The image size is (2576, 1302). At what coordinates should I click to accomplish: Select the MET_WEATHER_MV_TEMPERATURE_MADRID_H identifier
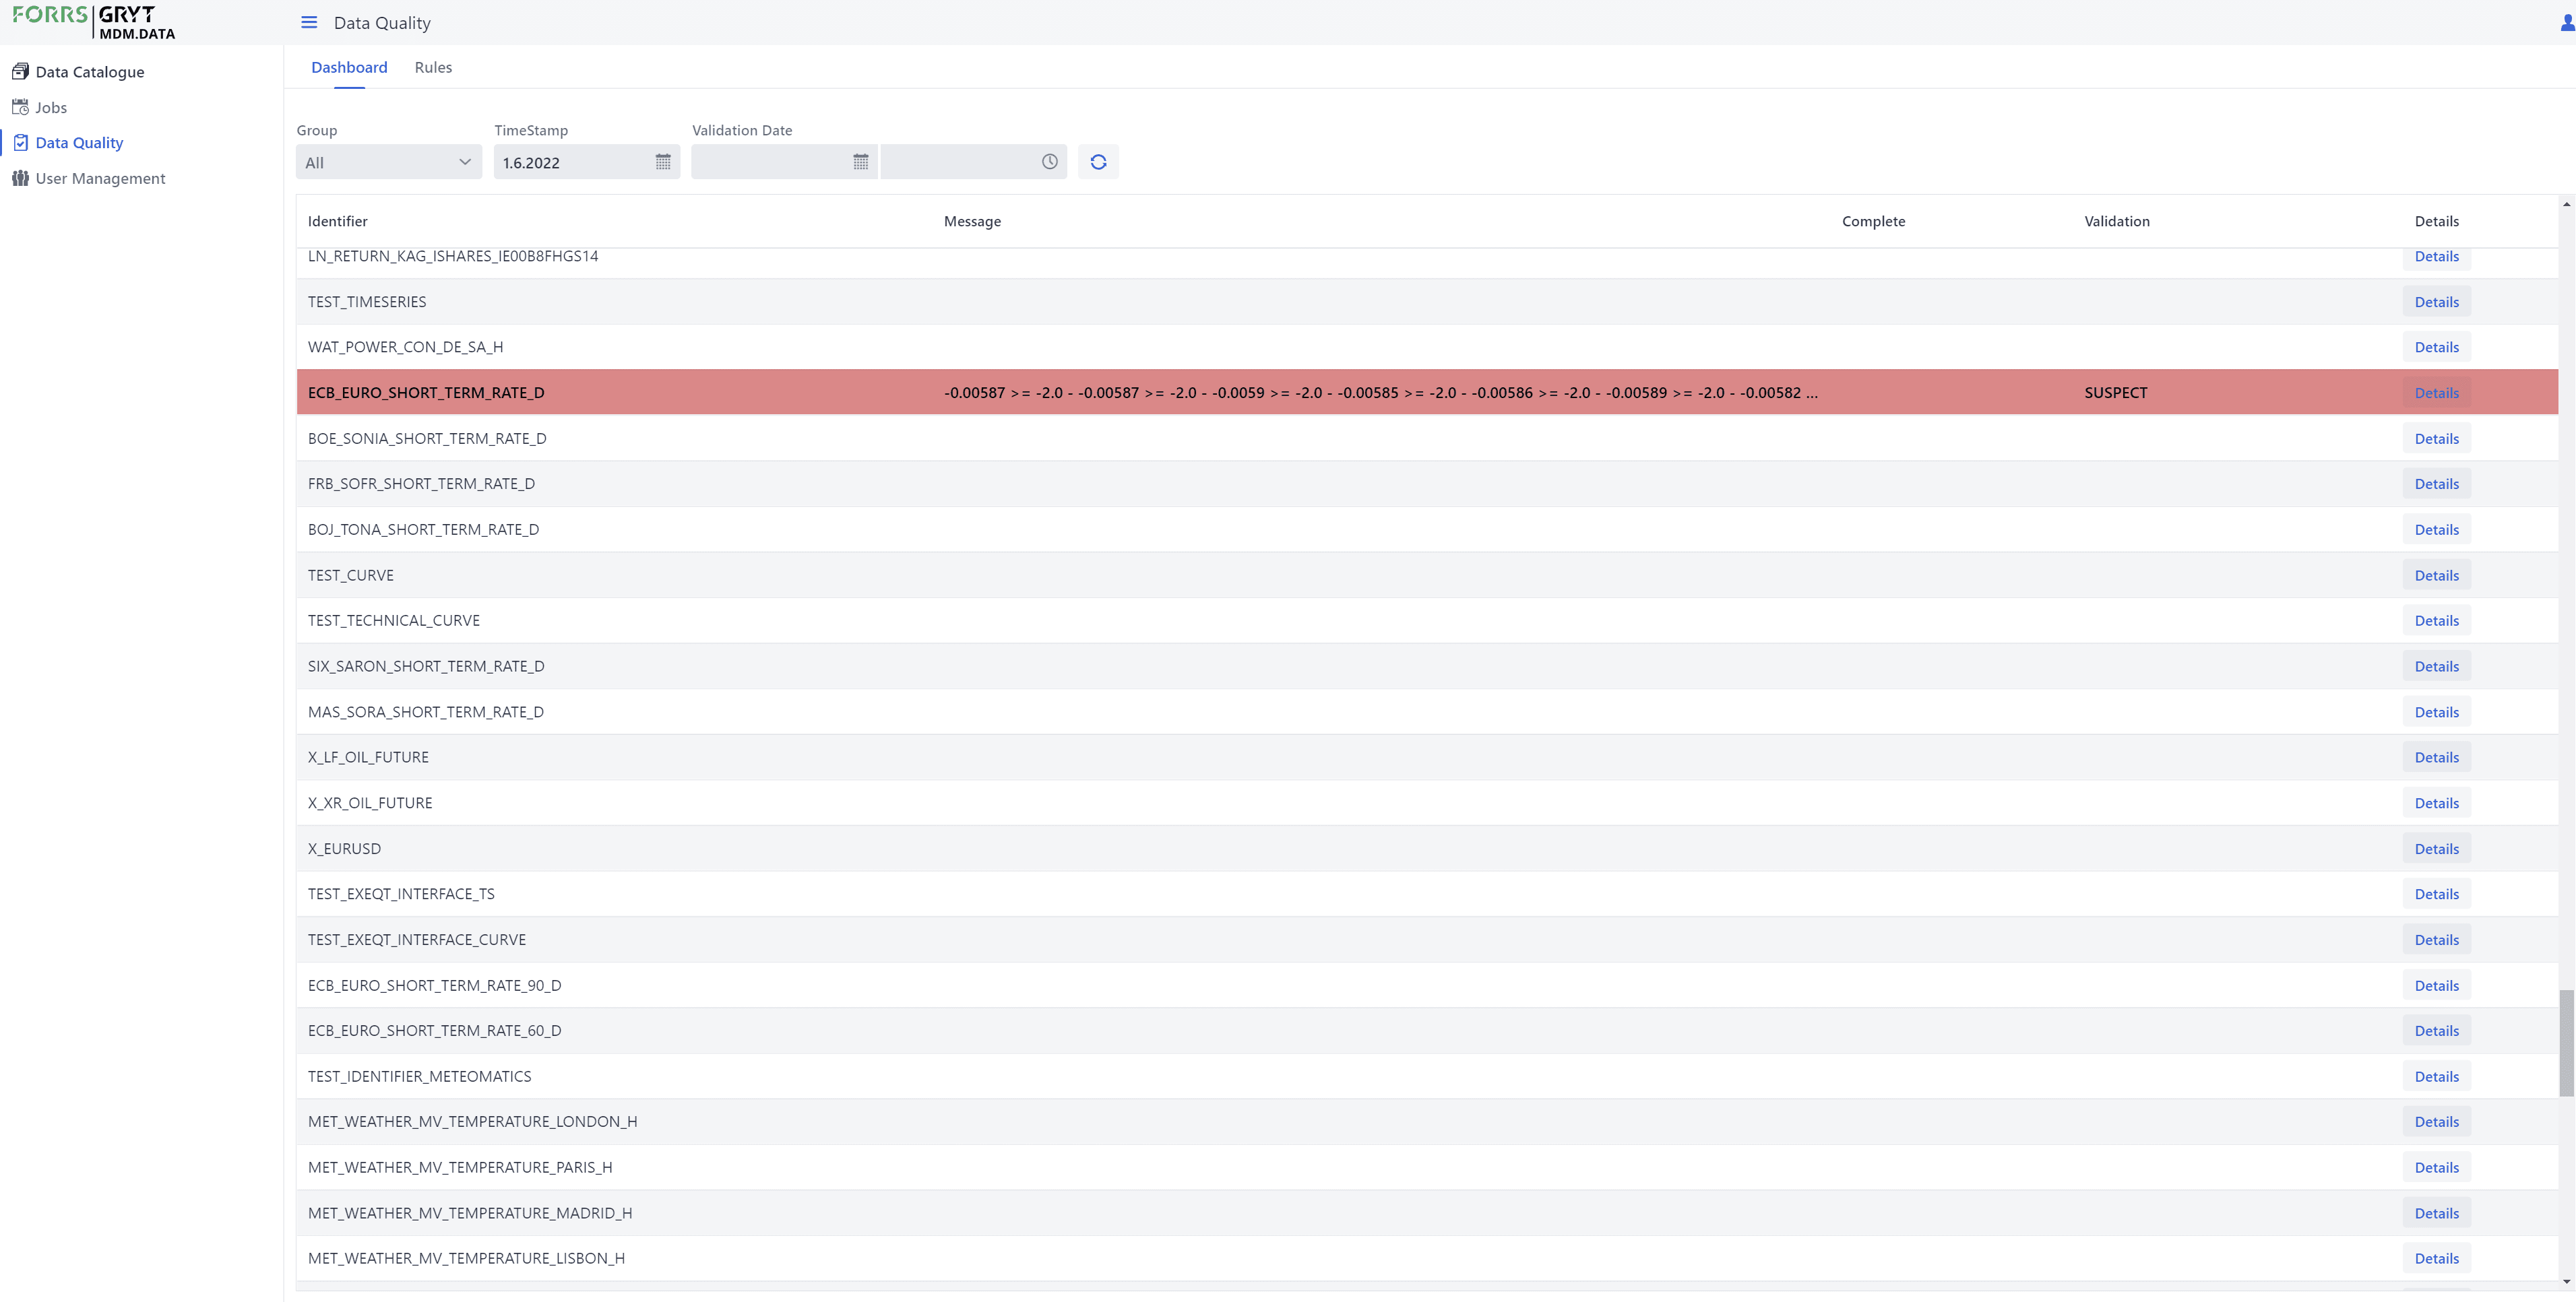470,1213
